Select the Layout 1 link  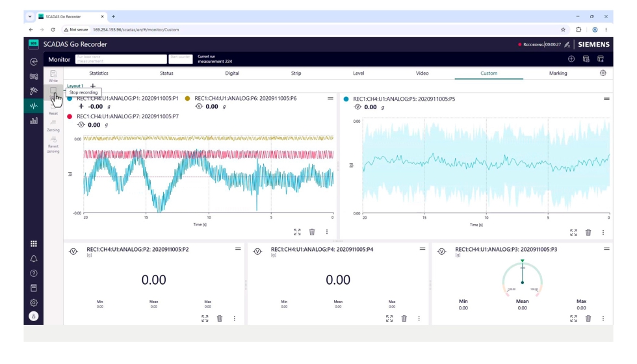(75, 86)
